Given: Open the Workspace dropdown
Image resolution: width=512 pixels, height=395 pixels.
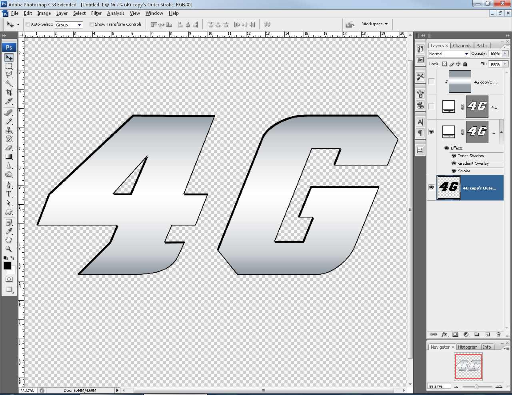Looking at the screenshot, I should click(x=375, y=24).
